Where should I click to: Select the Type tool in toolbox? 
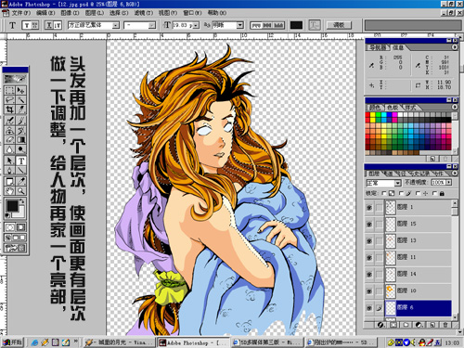21,161
